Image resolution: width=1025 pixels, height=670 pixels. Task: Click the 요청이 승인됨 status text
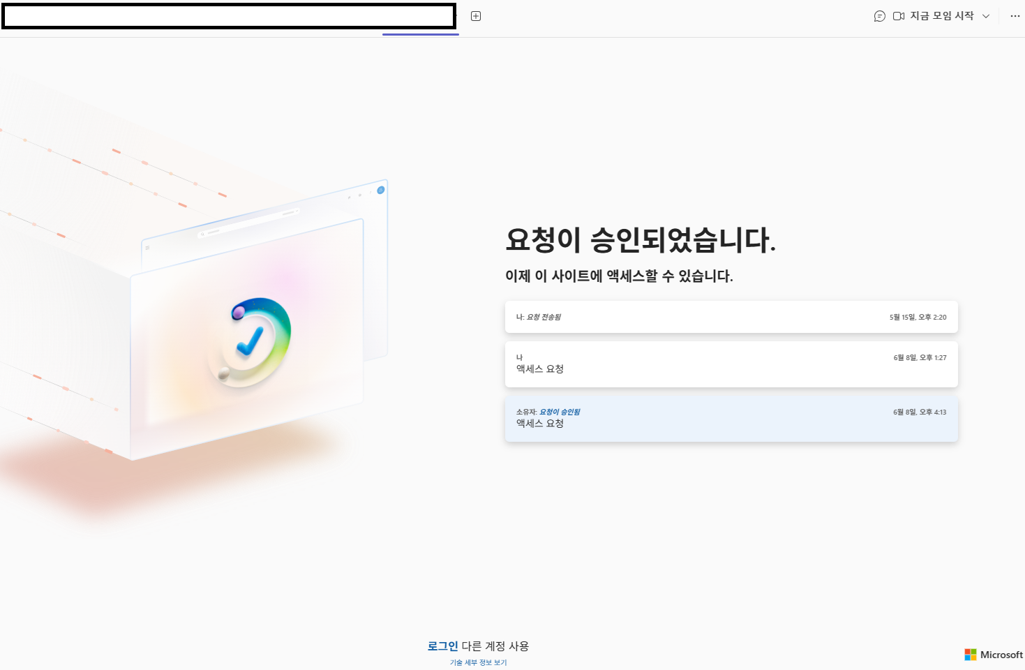[x=560, y=412]
